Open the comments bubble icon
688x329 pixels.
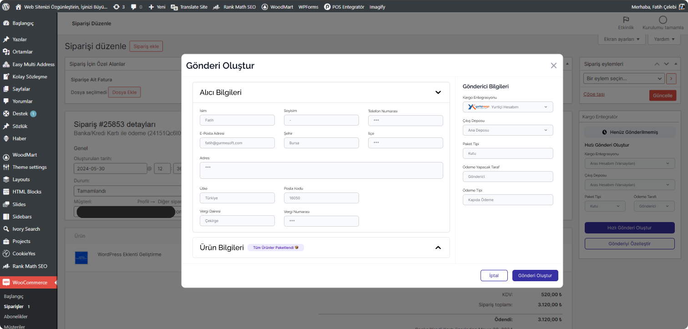(133, 7)
